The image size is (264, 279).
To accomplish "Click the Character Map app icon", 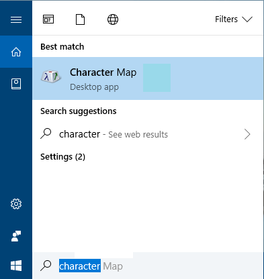I will click(51, 76).
